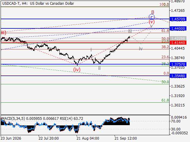Click the blue circled C wave label

[152, 17]
